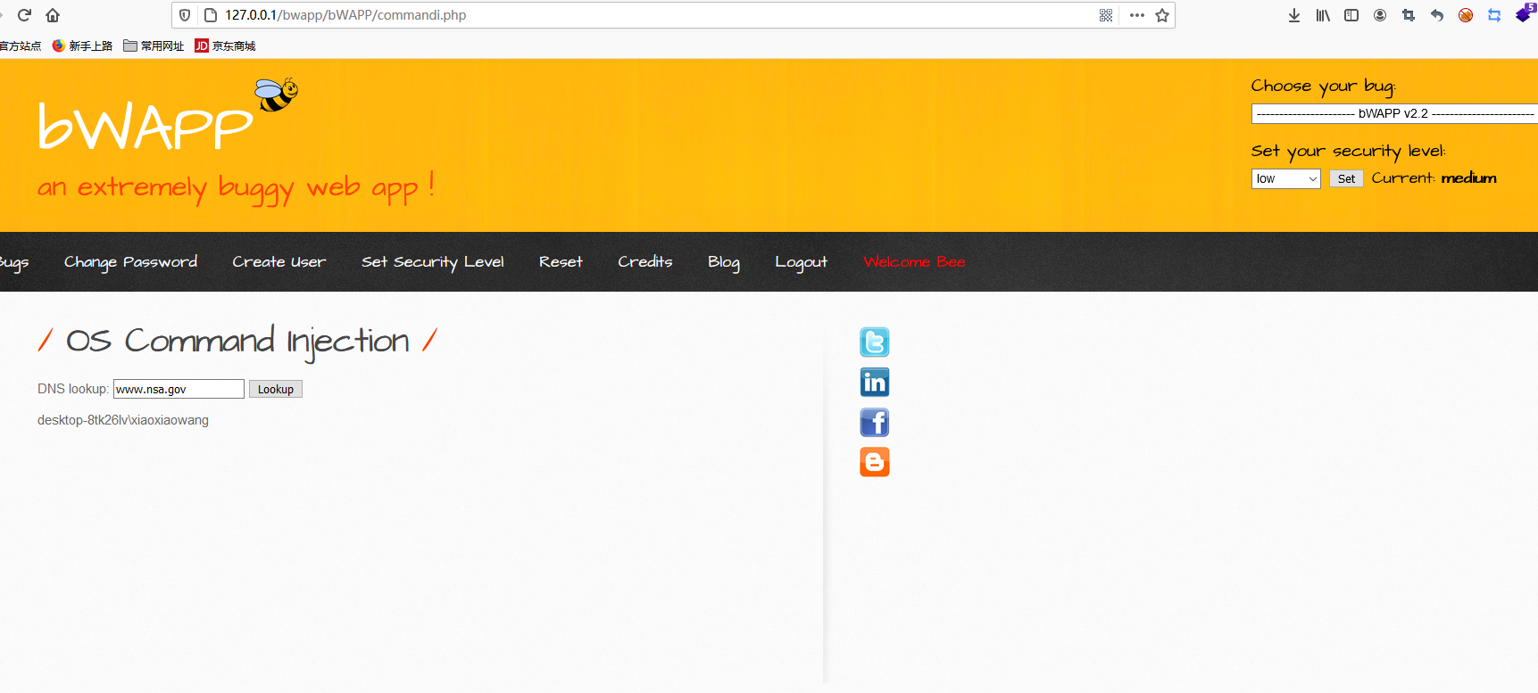Focus the DNS lookup input field
This screenshot has height=693, width=1538.
click(x=179, y=389)
